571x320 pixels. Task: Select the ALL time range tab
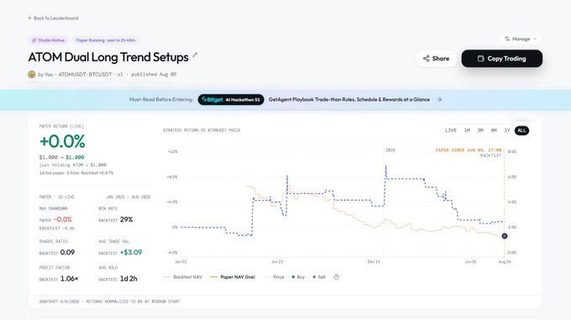tap(521, 130)
